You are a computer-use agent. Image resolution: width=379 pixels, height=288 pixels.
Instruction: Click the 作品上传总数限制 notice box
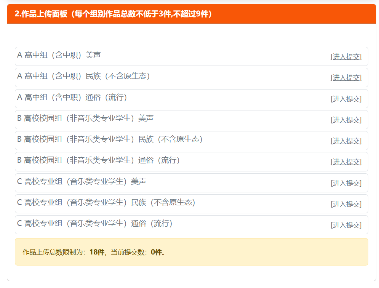[x=192, y=252]
